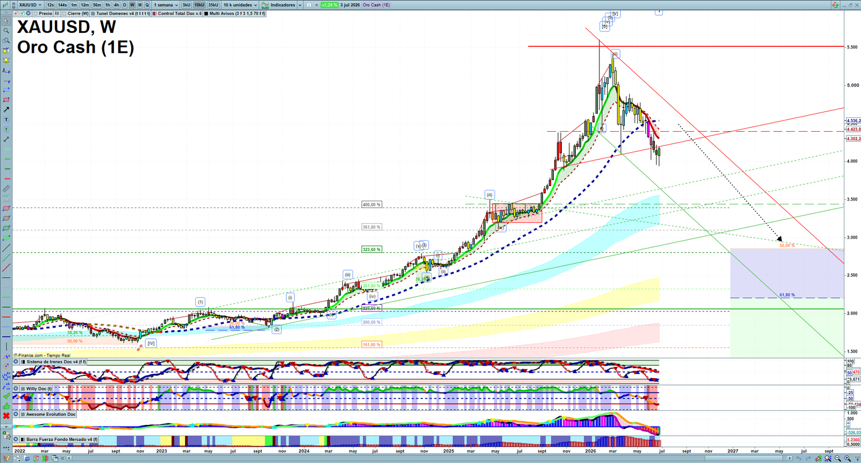Switch to the D timeframe
Viewport: 861px width, 463px height.
click(x=124, y=5)
